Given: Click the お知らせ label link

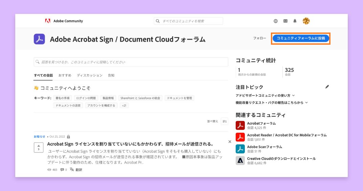Looking at the screenshot, I should click(39, 136).
